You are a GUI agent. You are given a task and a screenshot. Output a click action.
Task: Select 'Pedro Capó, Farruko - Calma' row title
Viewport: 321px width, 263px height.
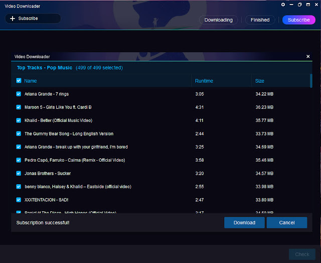[x=75, y=160]
